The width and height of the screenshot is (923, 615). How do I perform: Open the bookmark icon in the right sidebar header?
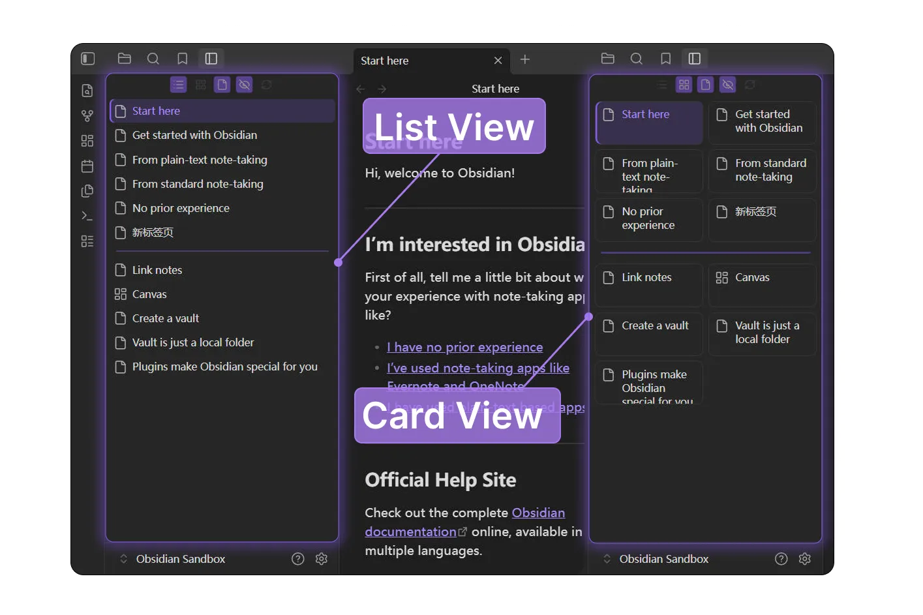coord(666,59)
